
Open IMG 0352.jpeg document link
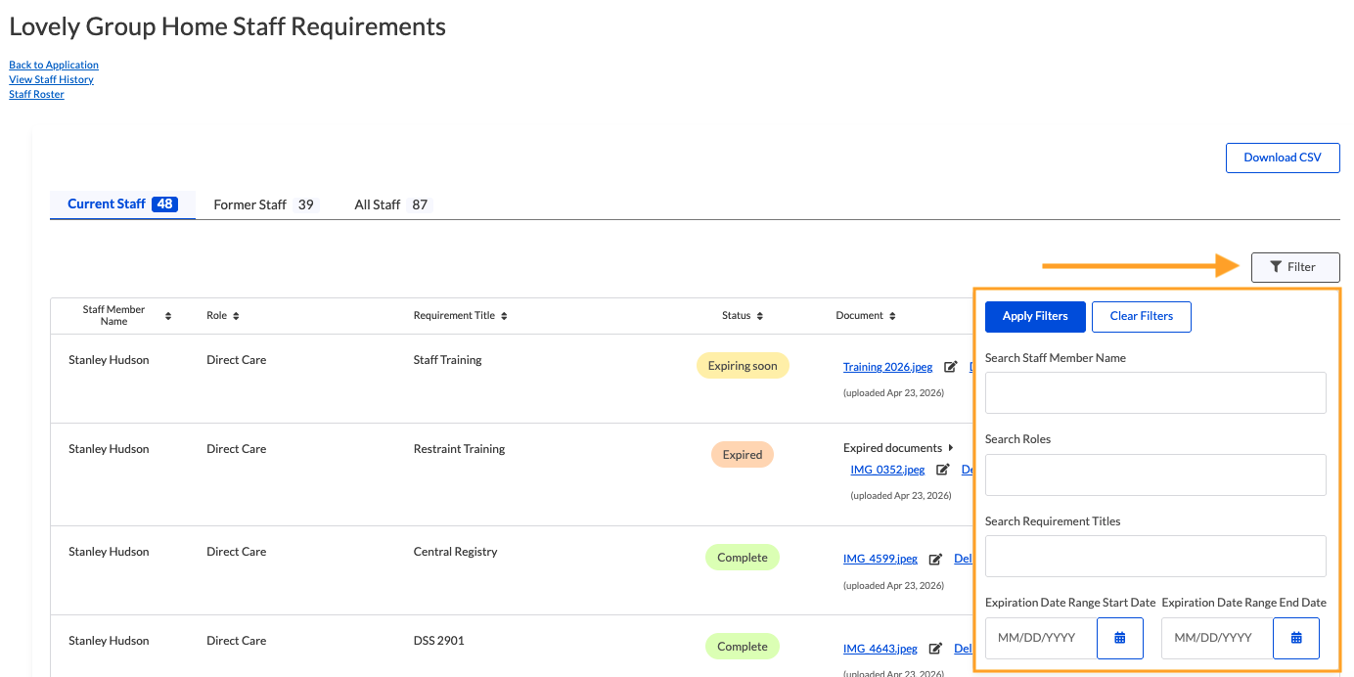[887, 470]
